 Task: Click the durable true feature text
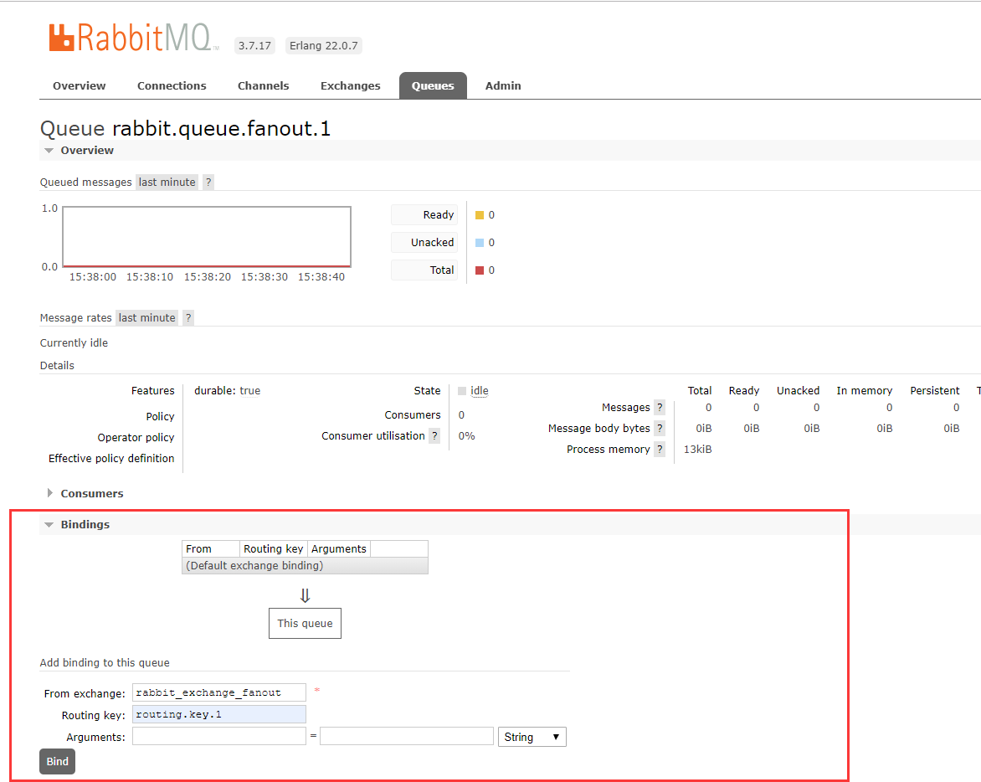click(x=227, y=390)
